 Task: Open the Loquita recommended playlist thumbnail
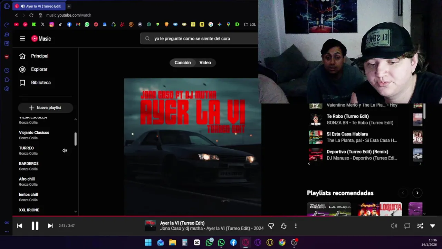tap(380, 209)
